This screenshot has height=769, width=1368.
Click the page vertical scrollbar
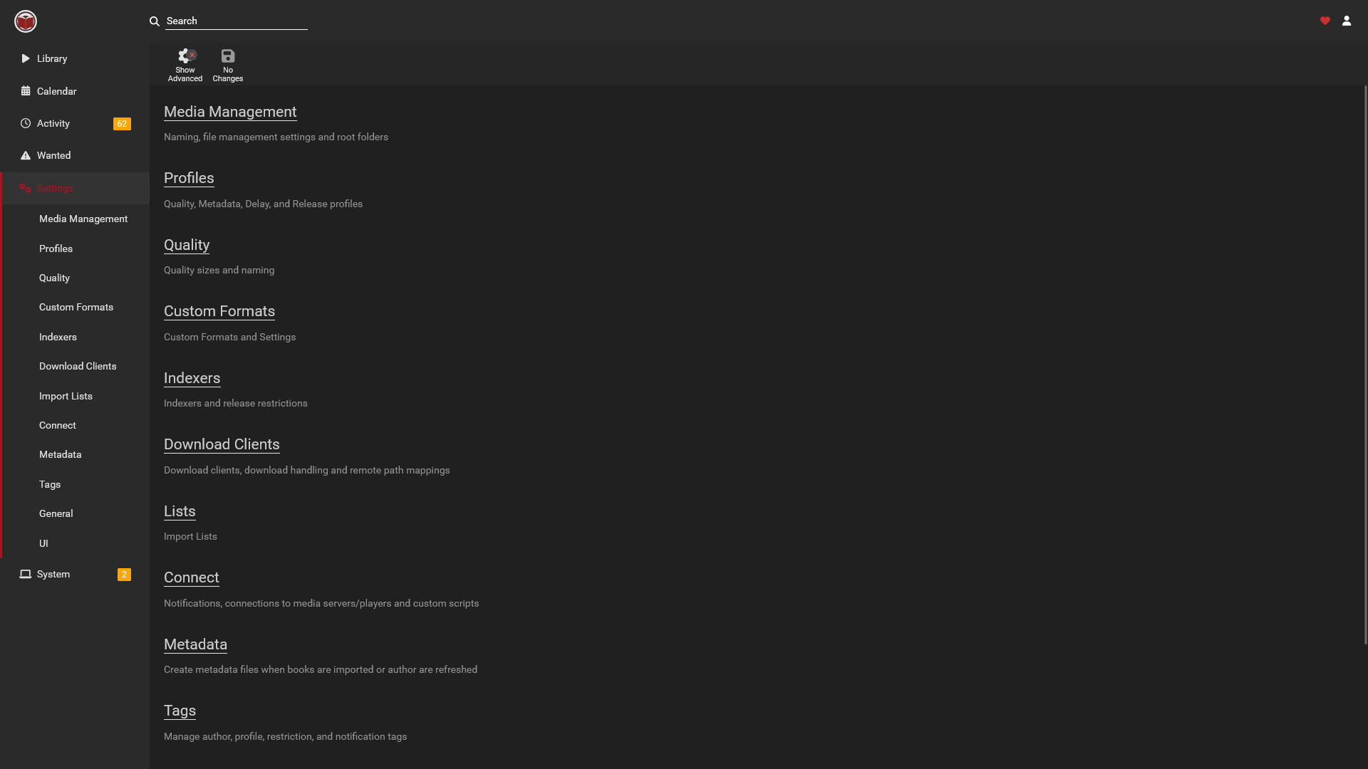coord(1365,365)
